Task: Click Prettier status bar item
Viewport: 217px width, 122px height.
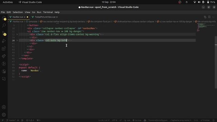Action: pos(205,120)
